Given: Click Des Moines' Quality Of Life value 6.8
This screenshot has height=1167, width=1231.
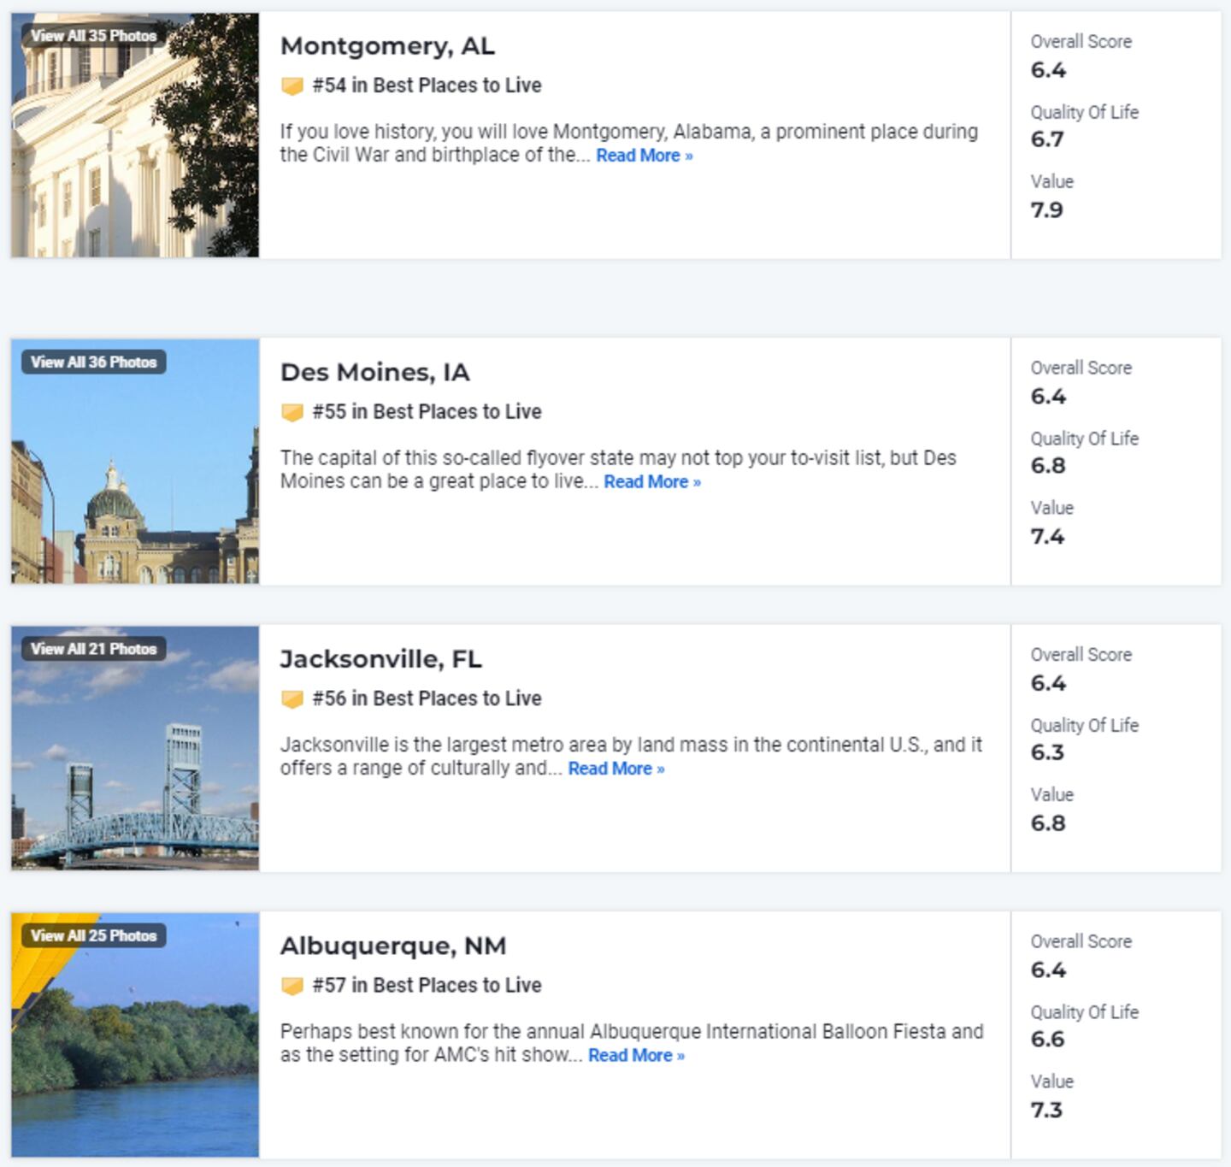Looking at the screenshot, I should [x=1048, y=466].
